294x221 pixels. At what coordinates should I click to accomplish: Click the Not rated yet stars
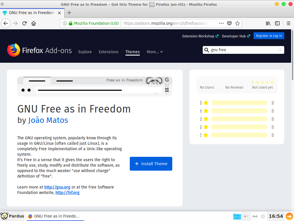pyautogui.click(x=262, y=82)
